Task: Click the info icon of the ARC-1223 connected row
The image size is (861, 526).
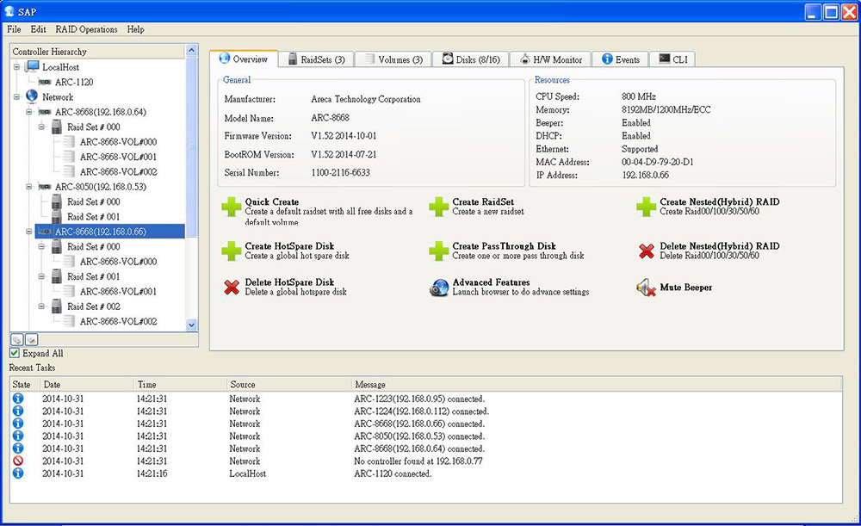Action: pyautogui.click(x=18, y=399)
